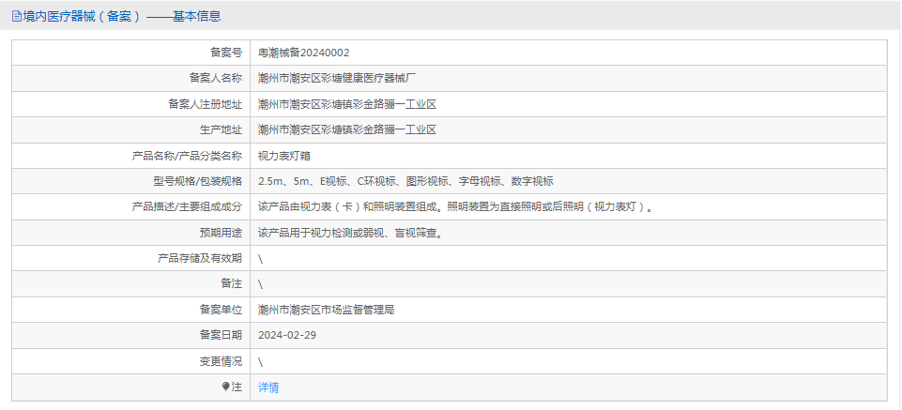Click the 产品描述 composition text
The image size is (902, 410).
(455, 206)
